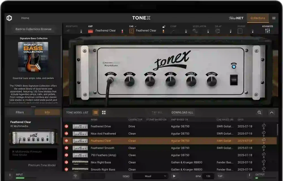Open the Demo 'Wood' dropdown

[x=150, y=176]
